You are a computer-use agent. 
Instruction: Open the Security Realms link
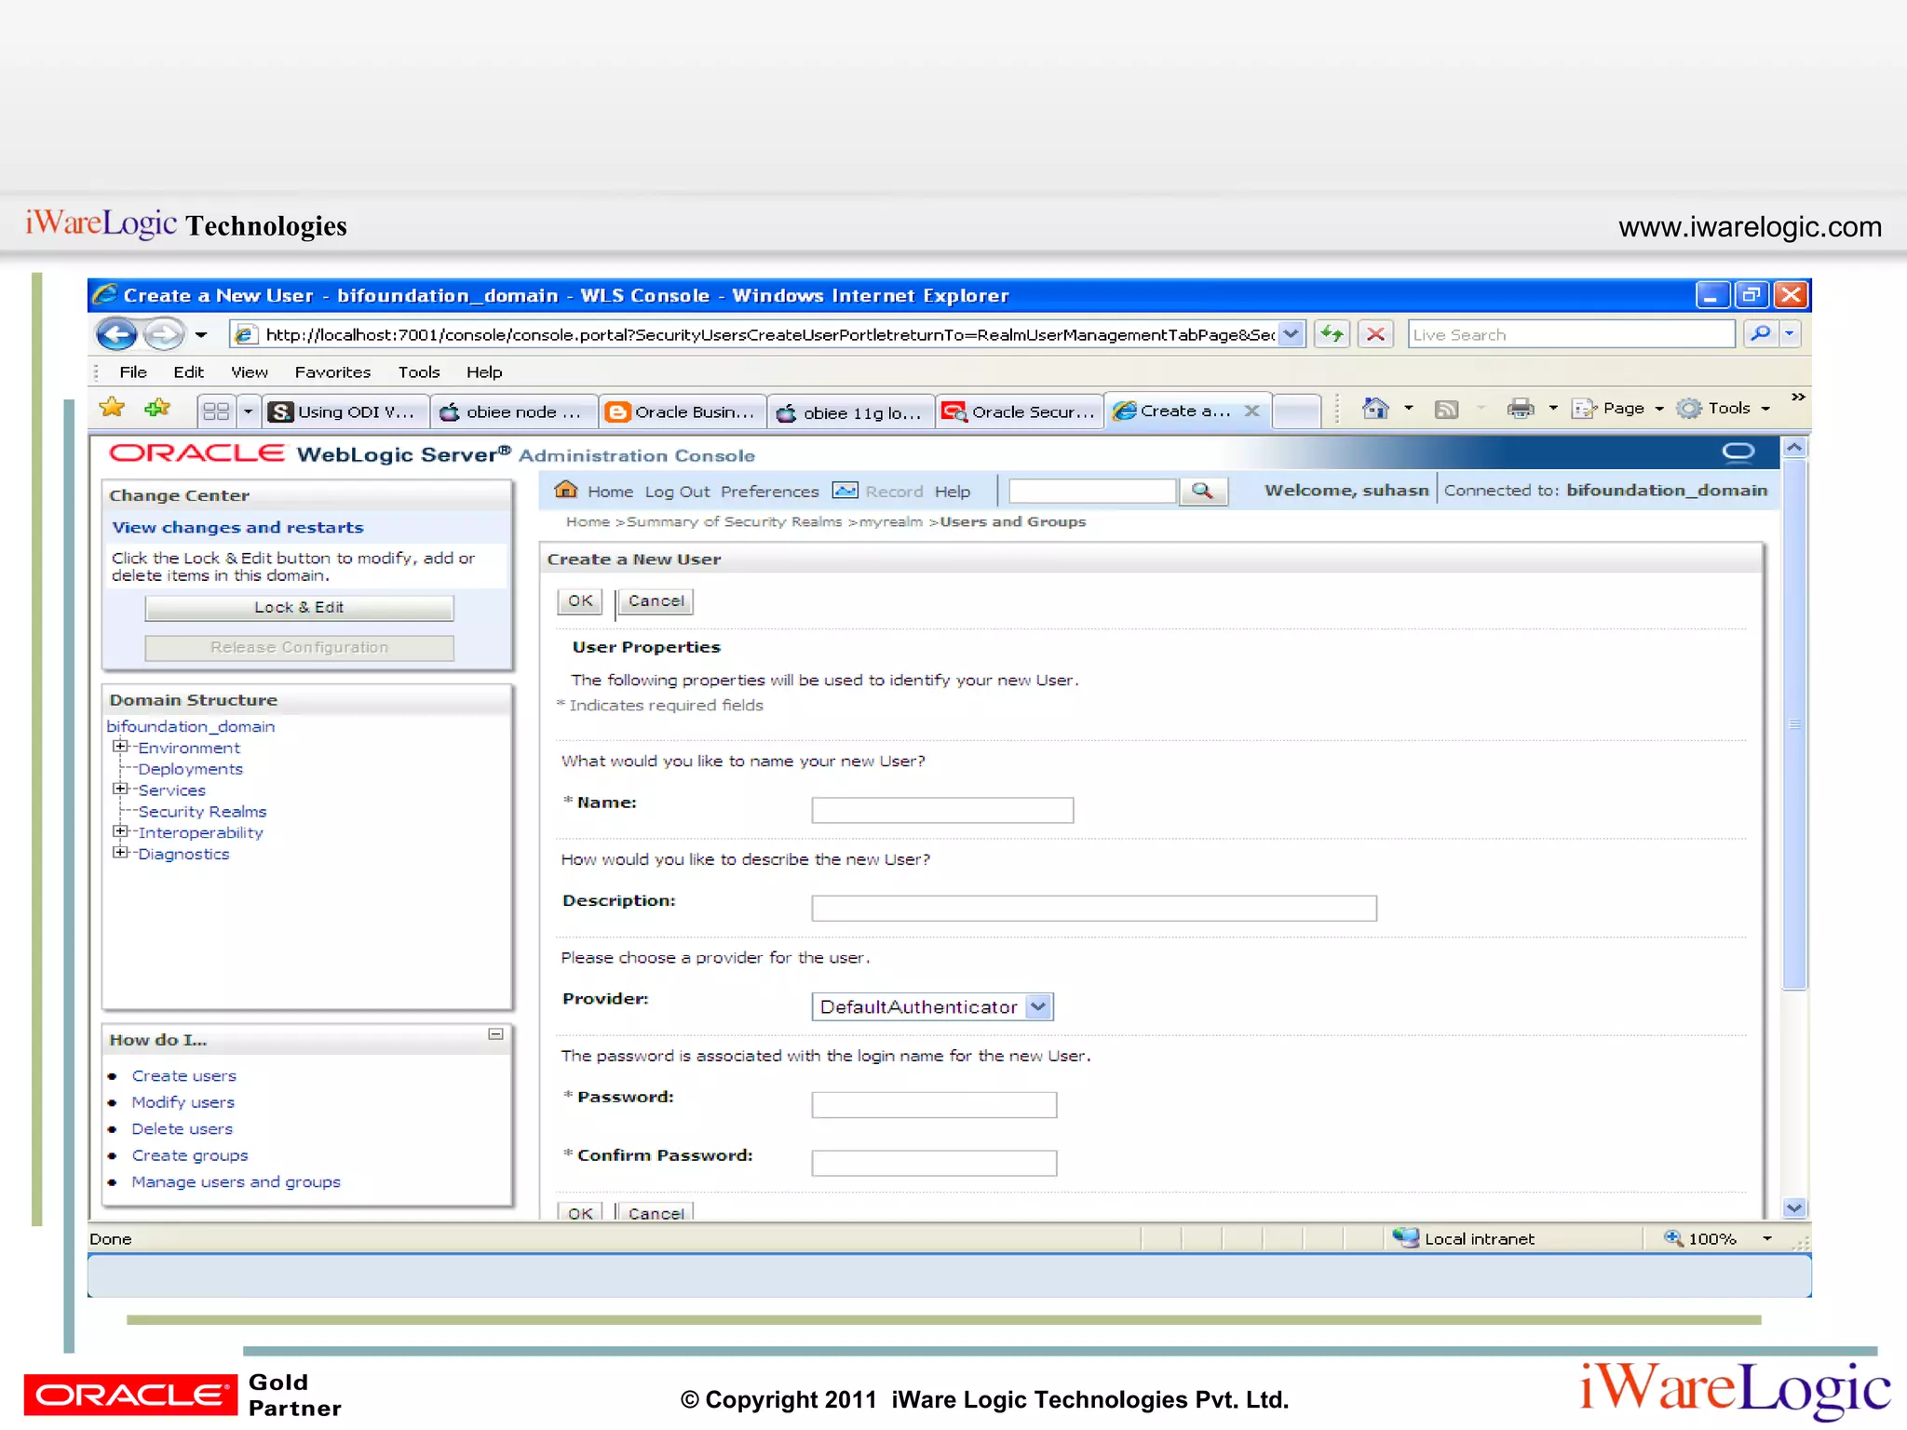(202, 811)
